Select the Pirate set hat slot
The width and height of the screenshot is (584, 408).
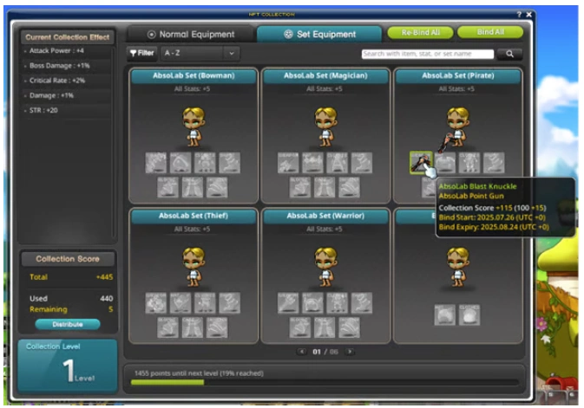point(445,163)
